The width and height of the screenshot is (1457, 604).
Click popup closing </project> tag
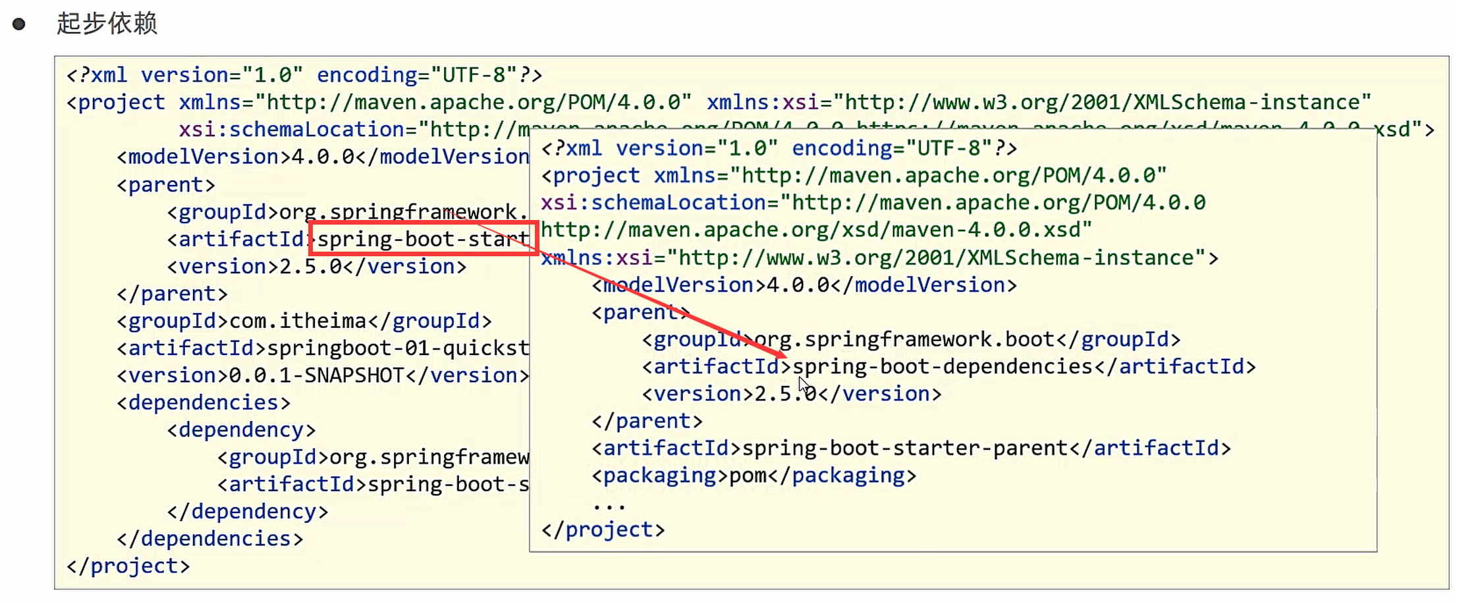(x=603, y=530)
